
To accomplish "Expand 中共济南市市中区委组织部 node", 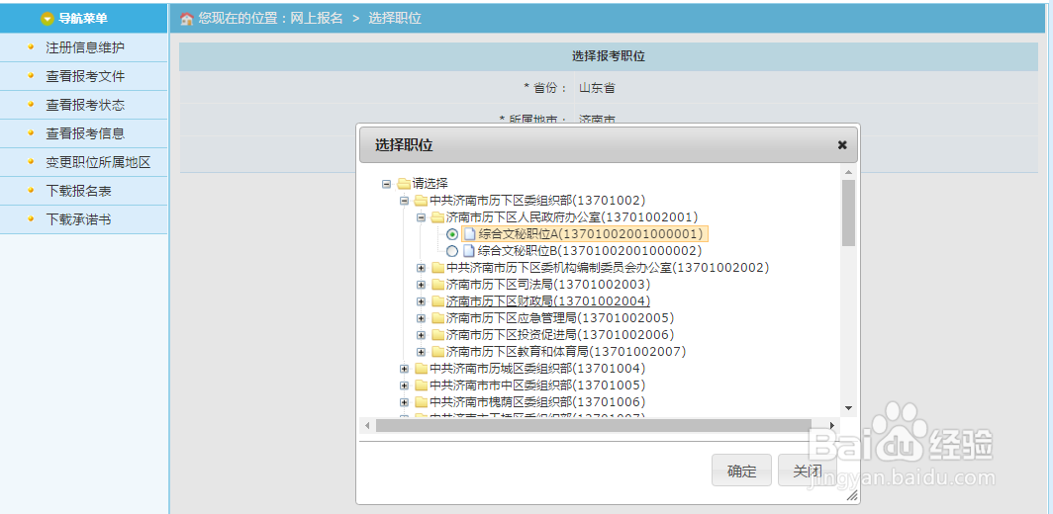I will point(404,385).
